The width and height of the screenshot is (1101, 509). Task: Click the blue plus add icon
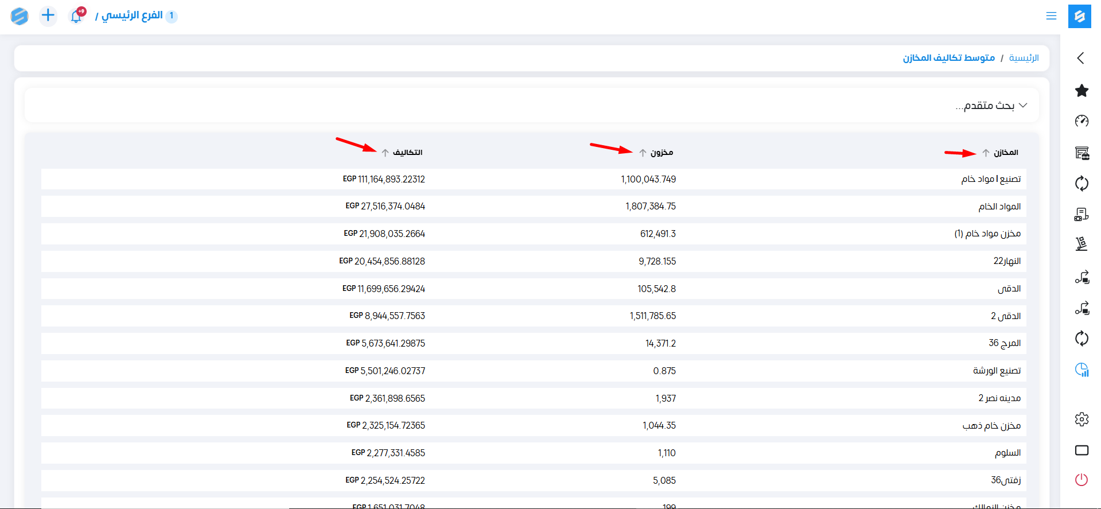pyautogui.click(x=48, y=15)
